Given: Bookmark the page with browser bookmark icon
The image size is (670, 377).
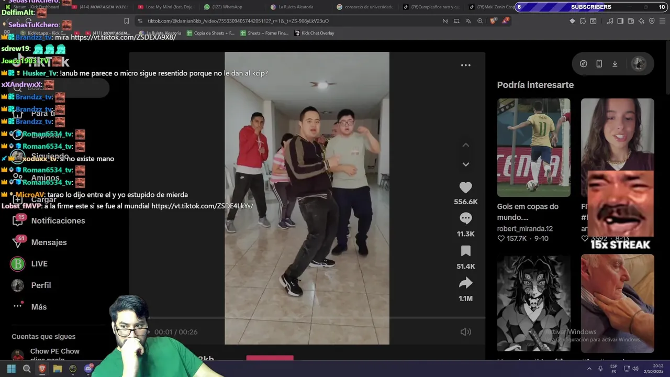Looking at the screenshot, I should pyautogui.click(x=126, y=21).
